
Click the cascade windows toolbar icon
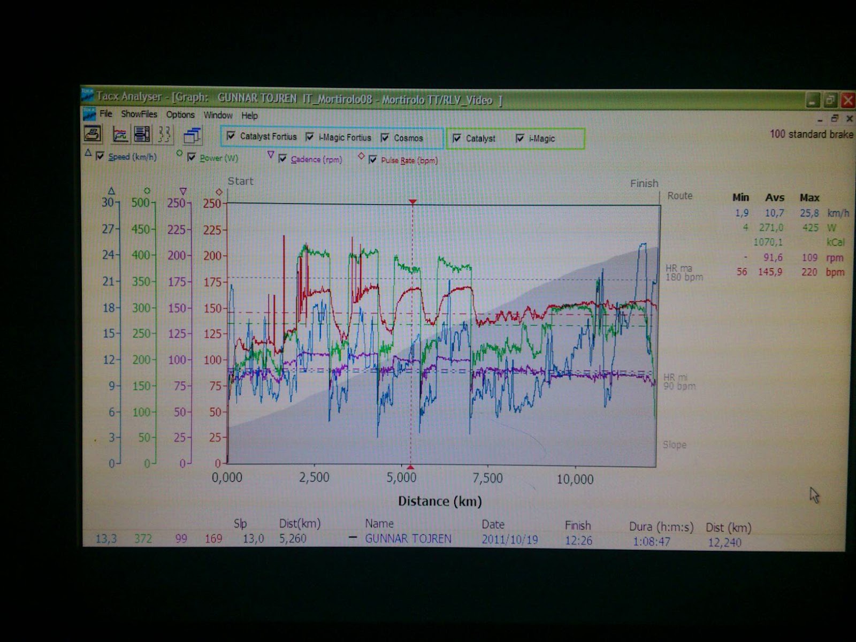coord(192,135)
